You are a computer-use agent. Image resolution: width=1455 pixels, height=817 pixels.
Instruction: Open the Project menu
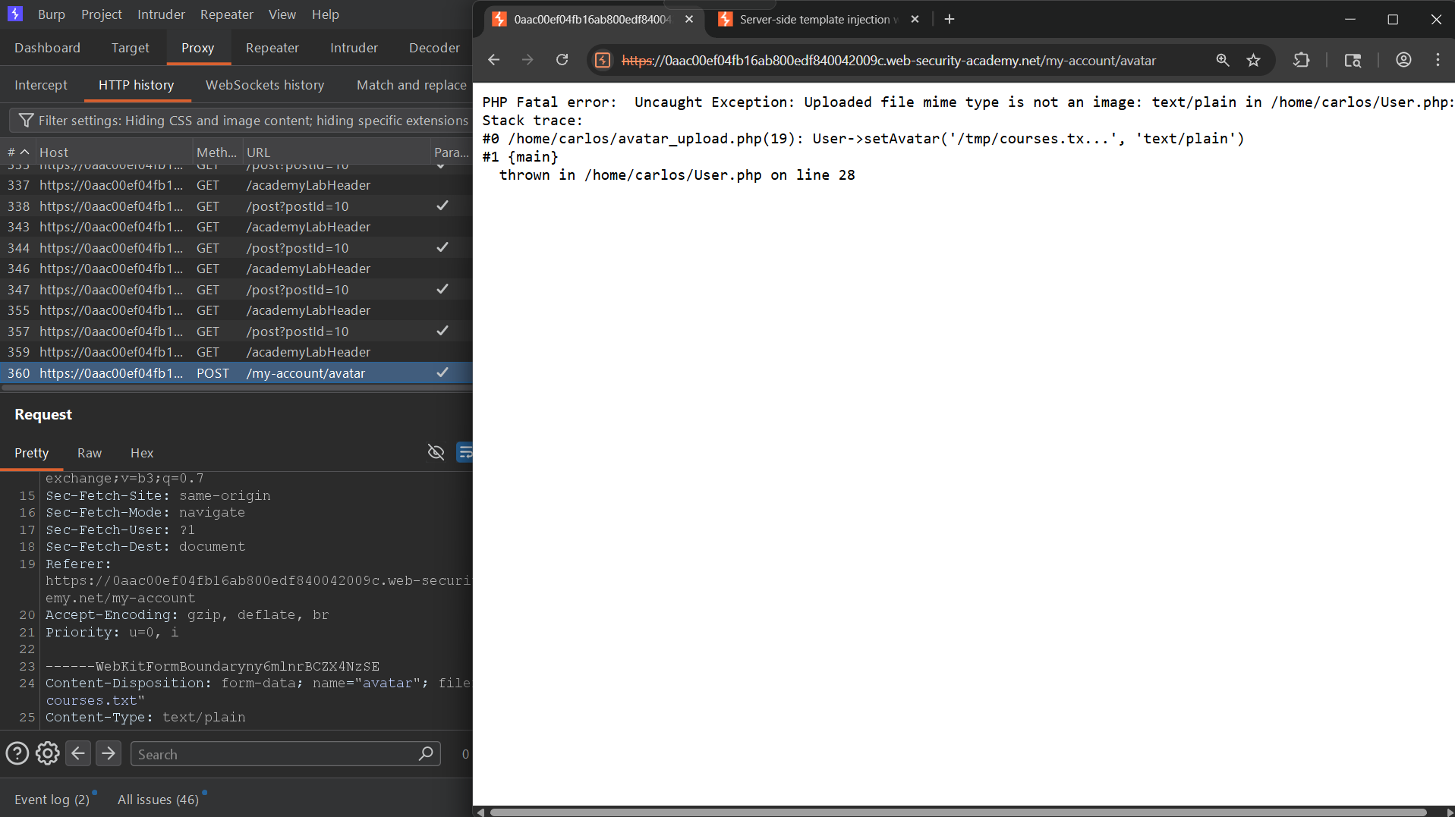[x=102, y=14]
